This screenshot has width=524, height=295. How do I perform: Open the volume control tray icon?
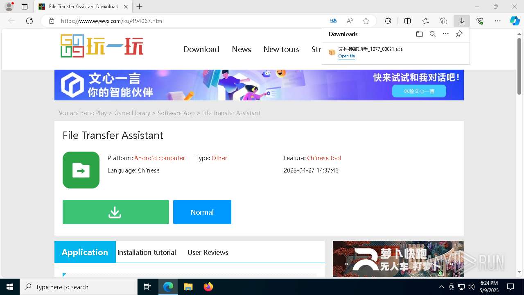[x=471, y=287]
